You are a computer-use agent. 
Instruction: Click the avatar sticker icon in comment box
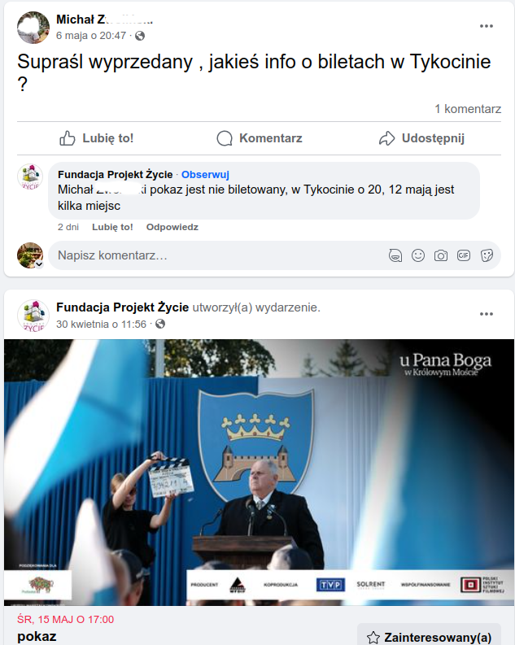(x=395, y=255)
